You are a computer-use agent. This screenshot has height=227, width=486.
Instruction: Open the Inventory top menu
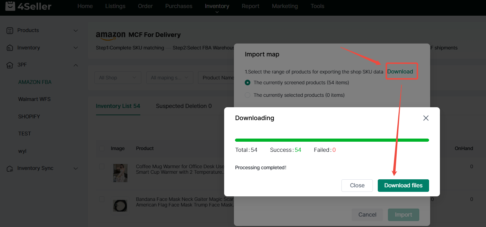(x=217, y=6)
